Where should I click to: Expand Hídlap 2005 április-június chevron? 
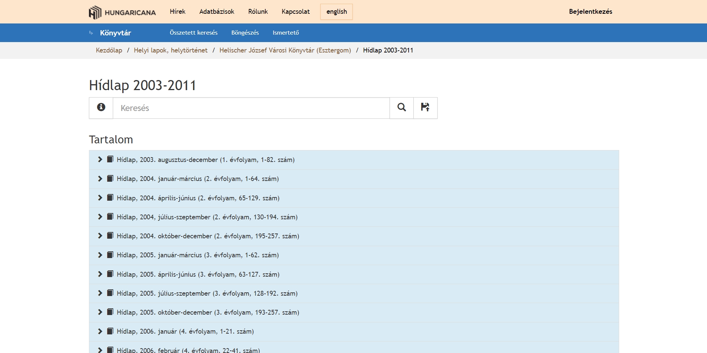click(100, 274)
